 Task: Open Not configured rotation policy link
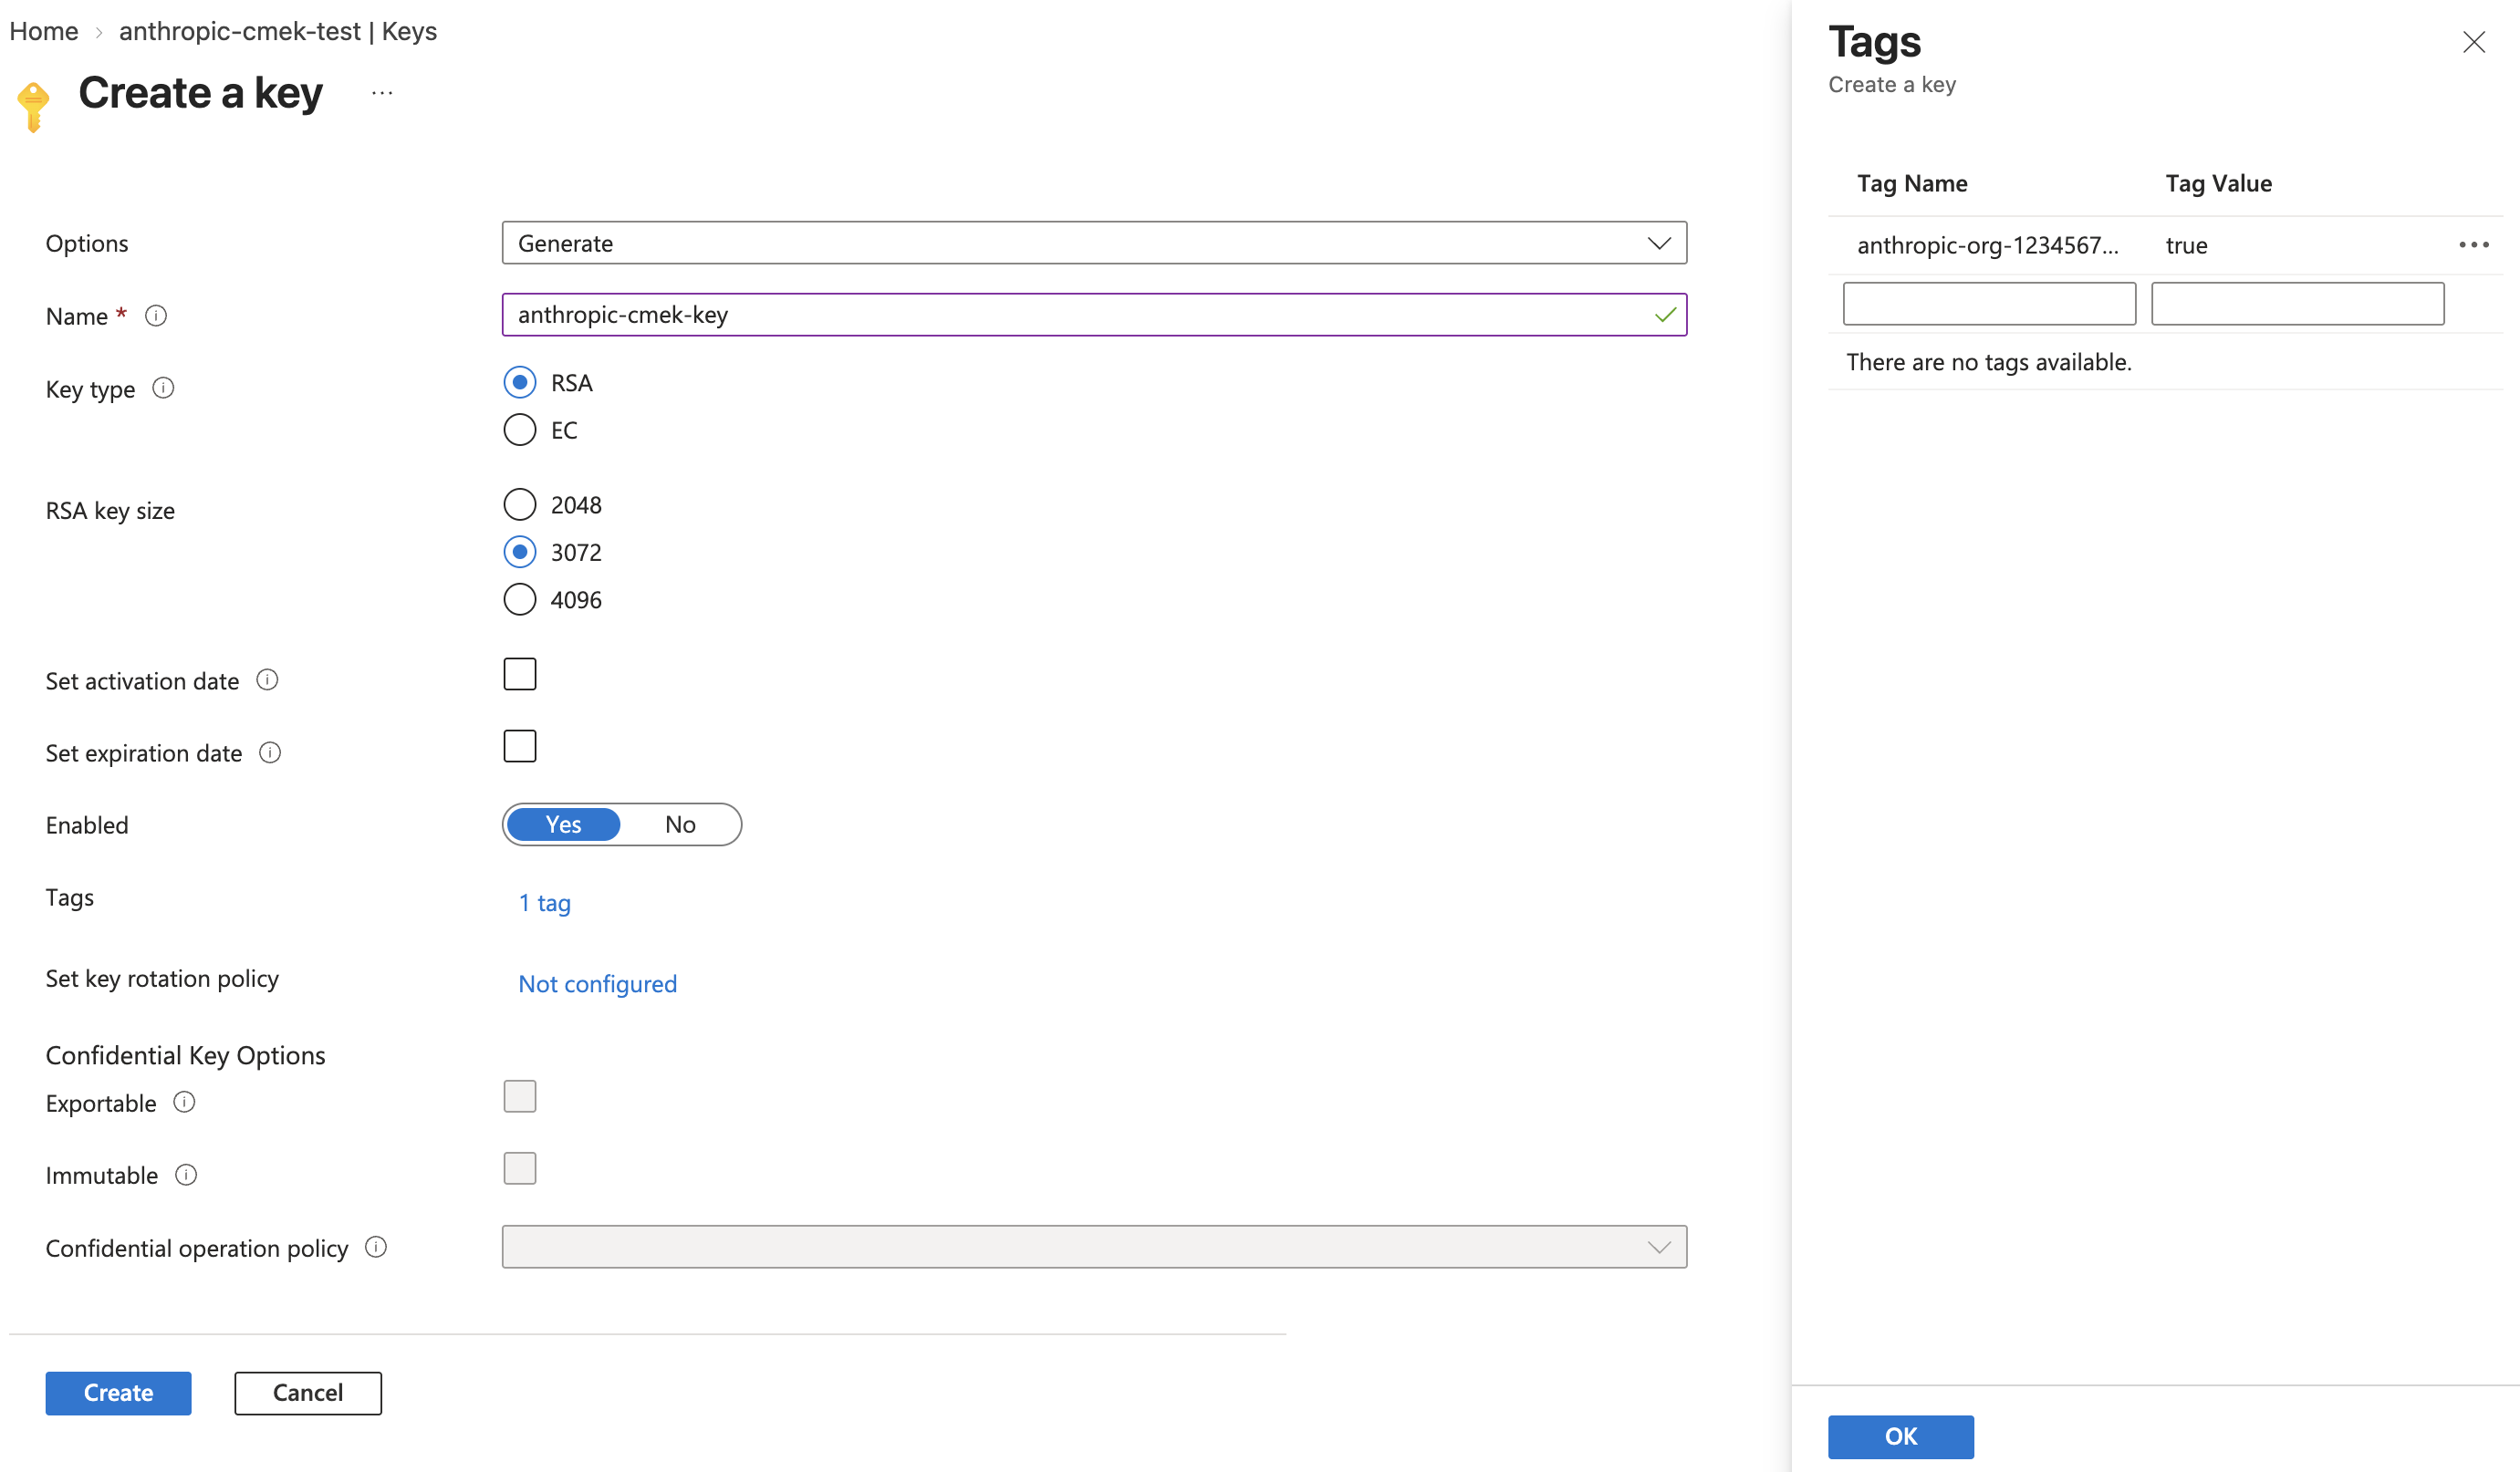point(597,983)
